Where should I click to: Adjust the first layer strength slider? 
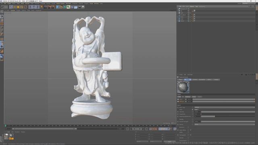(x=224, y=99)
